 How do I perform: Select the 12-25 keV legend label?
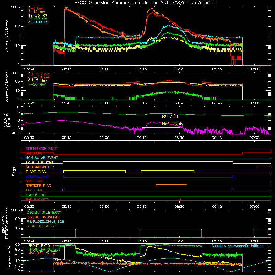[38, 15]
